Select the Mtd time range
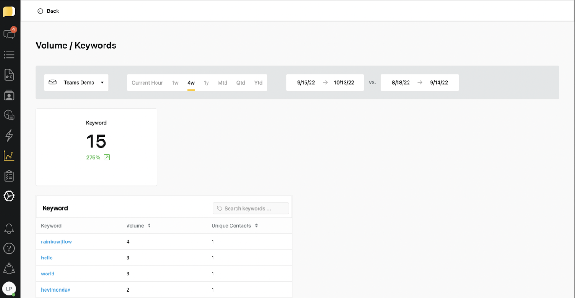This screenshot has width=576, height=298. pyautogui.click(x=223, y=83)
